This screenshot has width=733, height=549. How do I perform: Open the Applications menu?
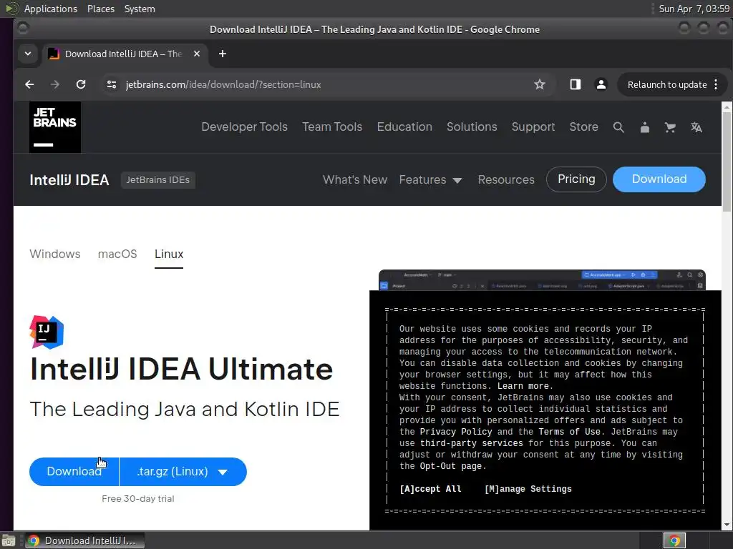click(51, 9)
